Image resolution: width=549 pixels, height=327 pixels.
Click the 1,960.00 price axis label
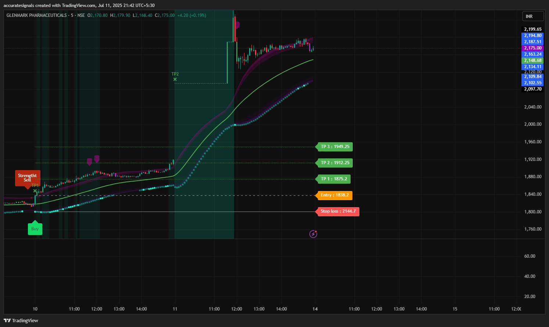532,142
